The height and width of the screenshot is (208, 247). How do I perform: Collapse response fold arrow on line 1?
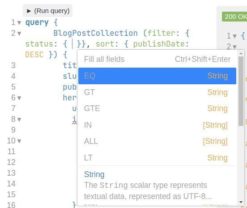pos(234,36)
